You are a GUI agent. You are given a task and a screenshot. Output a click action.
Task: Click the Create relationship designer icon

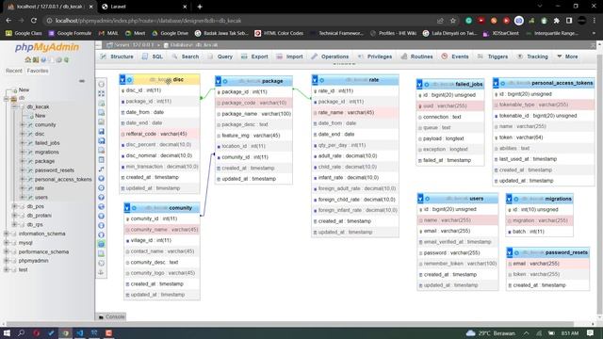pyautogui.click(x=101, y=169)
